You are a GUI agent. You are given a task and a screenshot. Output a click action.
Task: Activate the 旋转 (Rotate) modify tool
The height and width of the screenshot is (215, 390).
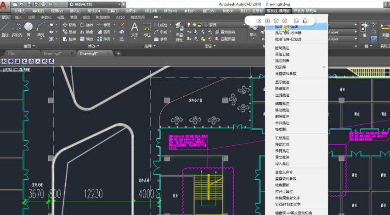click(86, 25)
